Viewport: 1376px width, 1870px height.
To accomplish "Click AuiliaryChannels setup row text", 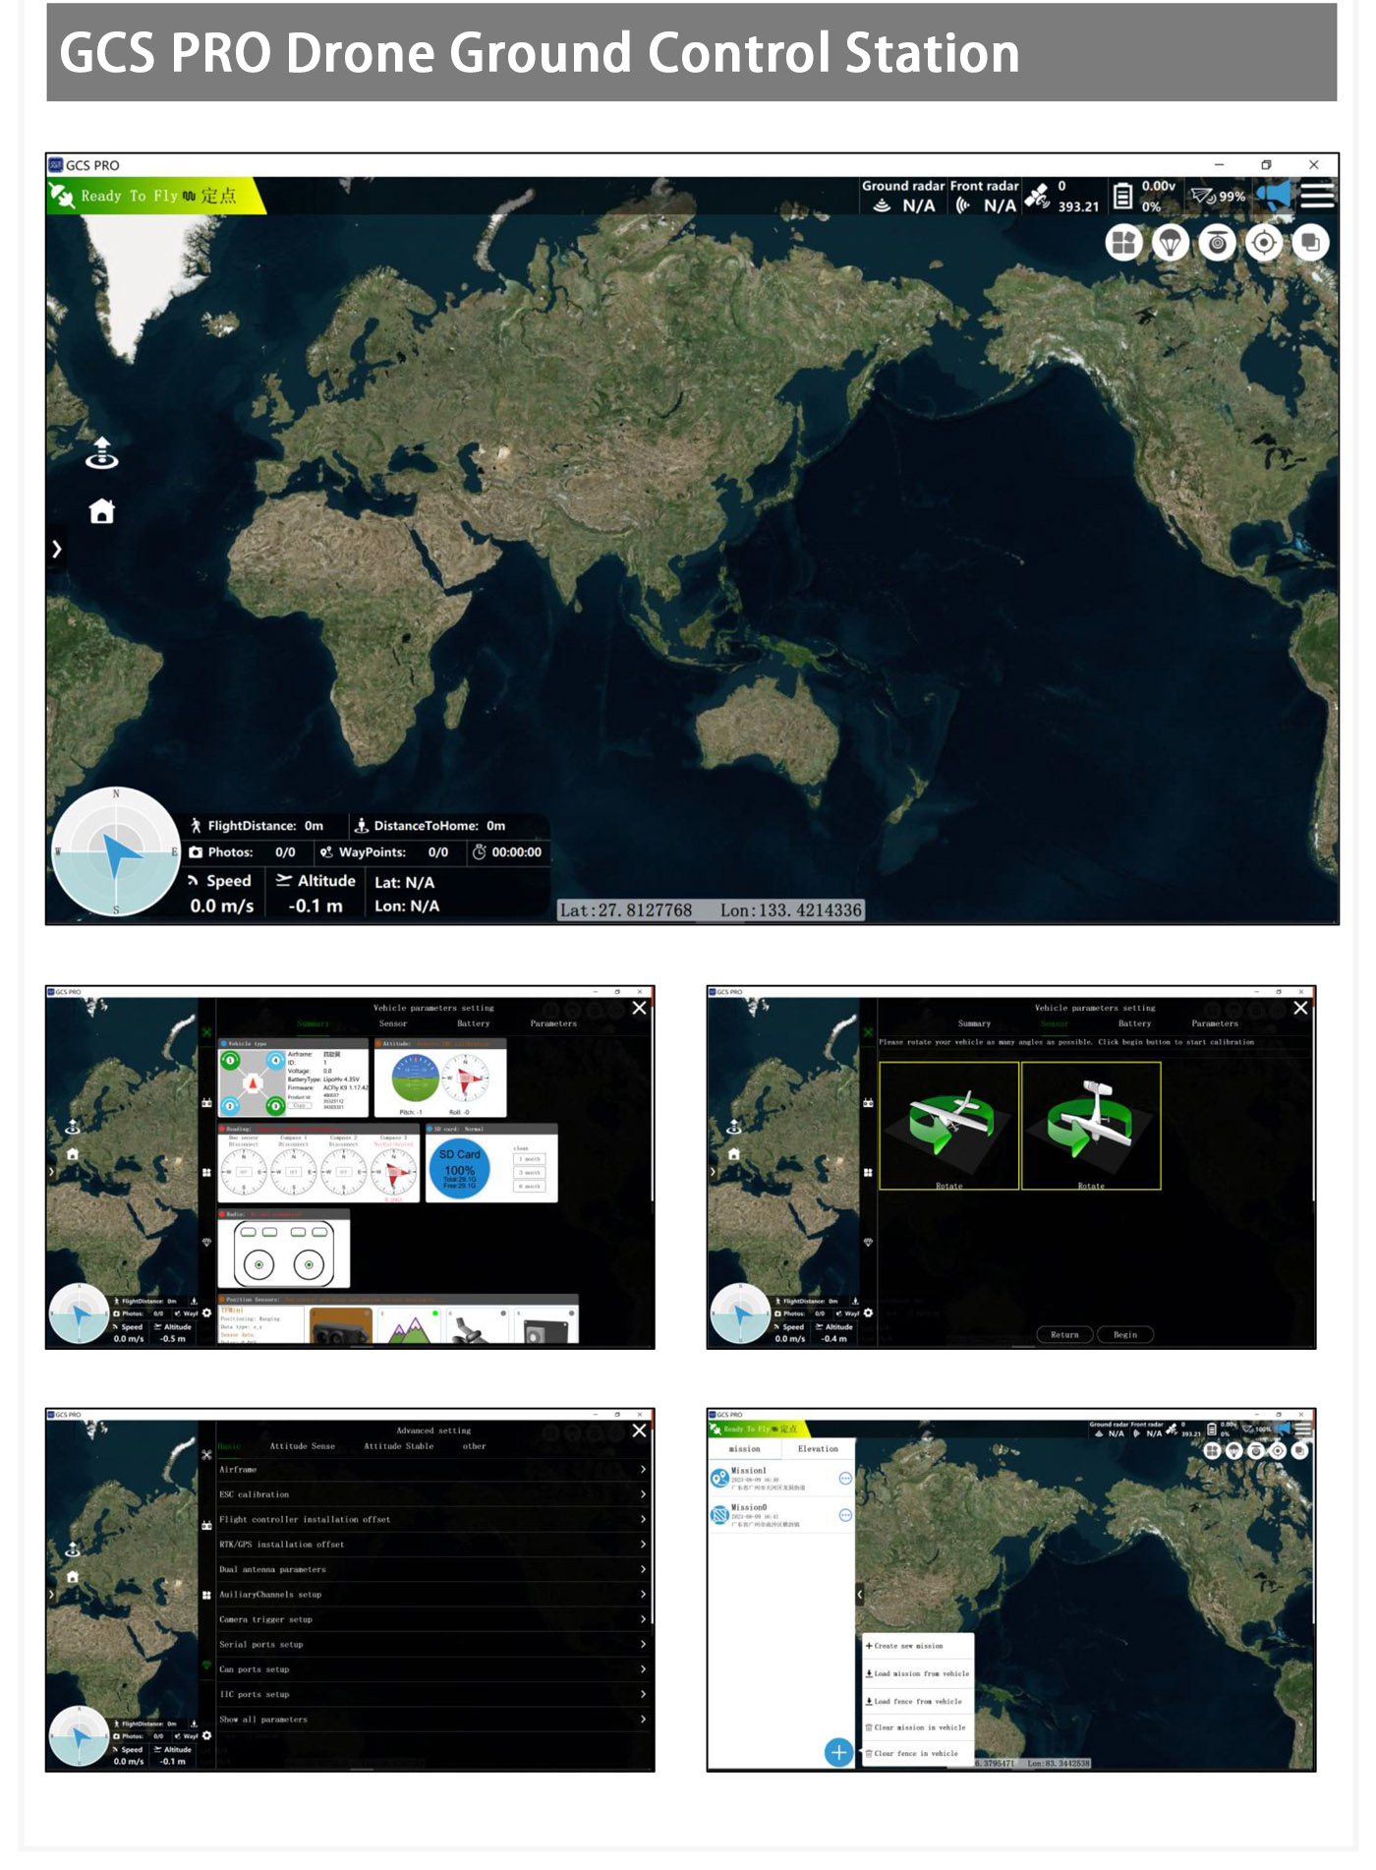I will pos(270,1595).
